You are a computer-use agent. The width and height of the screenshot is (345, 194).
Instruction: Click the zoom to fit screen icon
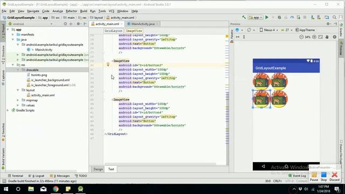[x=321, y=37]
